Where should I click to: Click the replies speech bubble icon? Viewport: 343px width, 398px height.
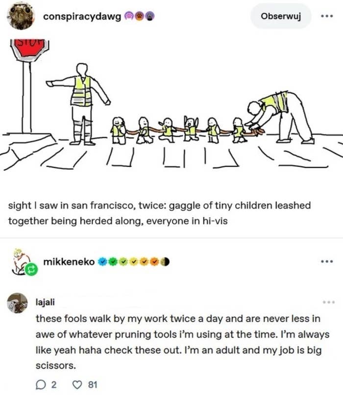[x=40, y=384]
